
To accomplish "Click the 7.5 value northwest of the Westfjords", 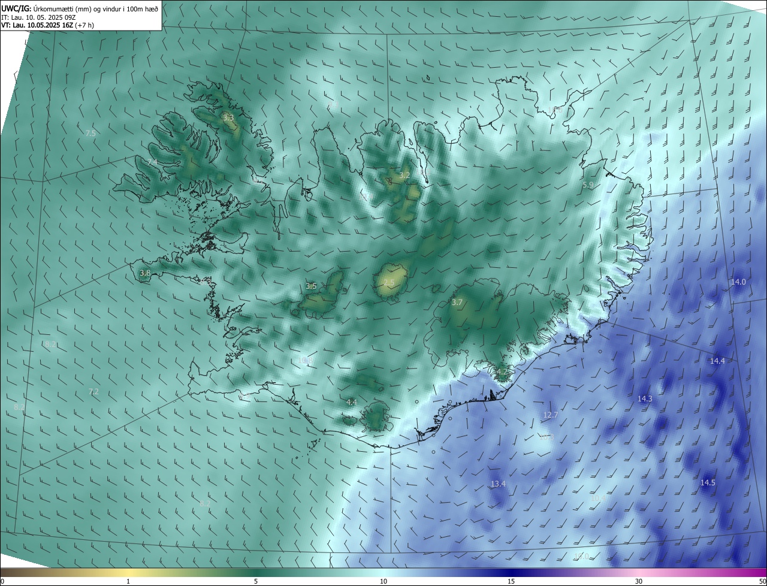I will 90,133.
